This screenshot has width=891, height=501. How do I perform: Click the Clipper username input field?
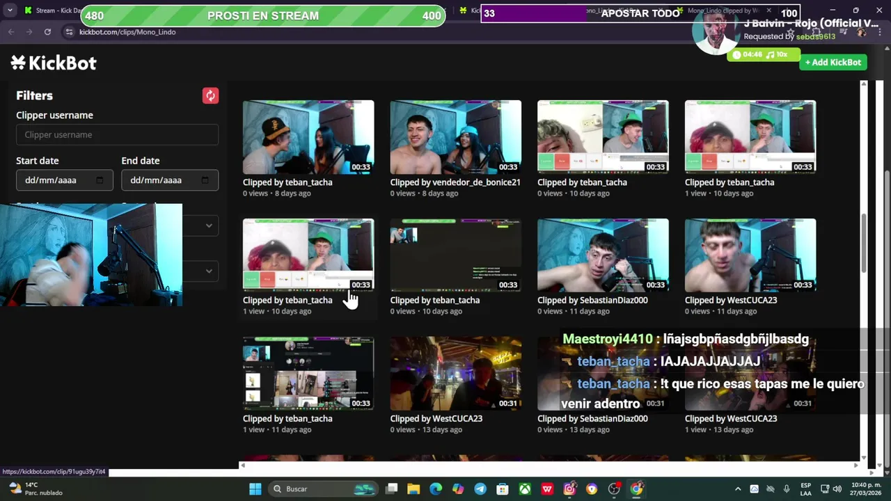pyautogui.click(x=117, y=135)
